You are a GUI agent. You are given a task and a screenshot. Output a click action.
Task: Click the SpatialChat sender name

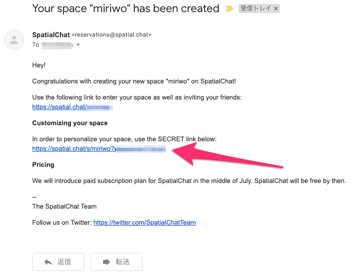pos(51,35)
